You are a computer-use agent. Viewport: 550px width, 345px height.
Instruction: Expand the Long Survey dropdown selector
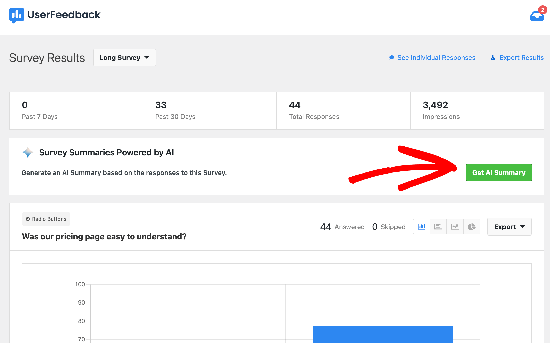pos(125,58)
